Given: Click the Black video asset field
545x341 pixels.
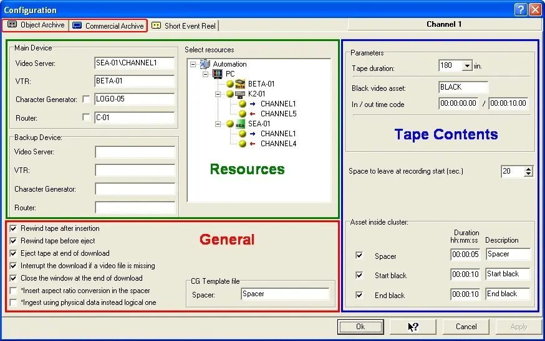Looking at the screenshot, I should click(463, 88).
